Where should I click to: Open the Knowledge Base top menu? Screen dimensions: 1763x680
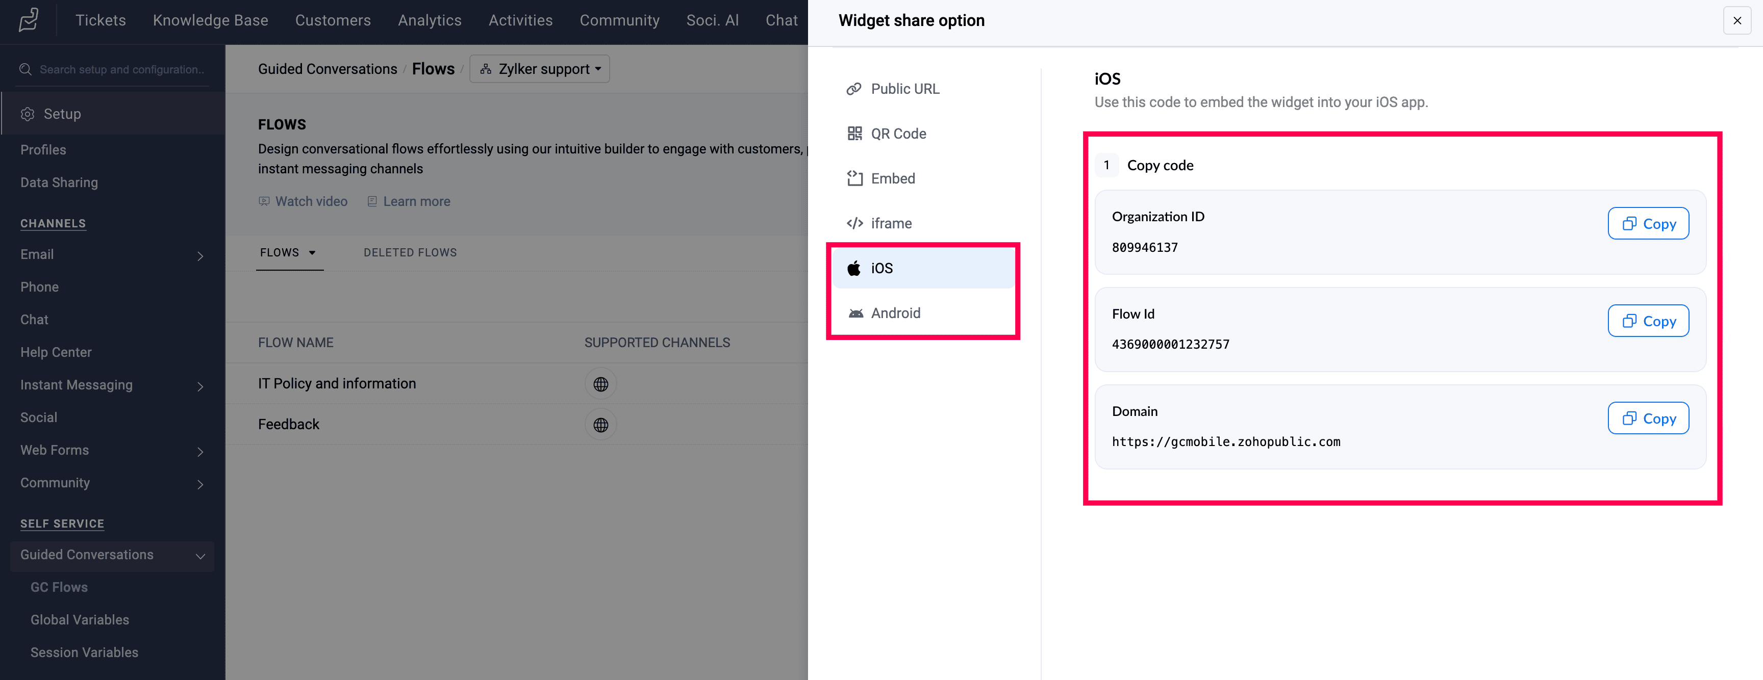click(x=210, y=20)
